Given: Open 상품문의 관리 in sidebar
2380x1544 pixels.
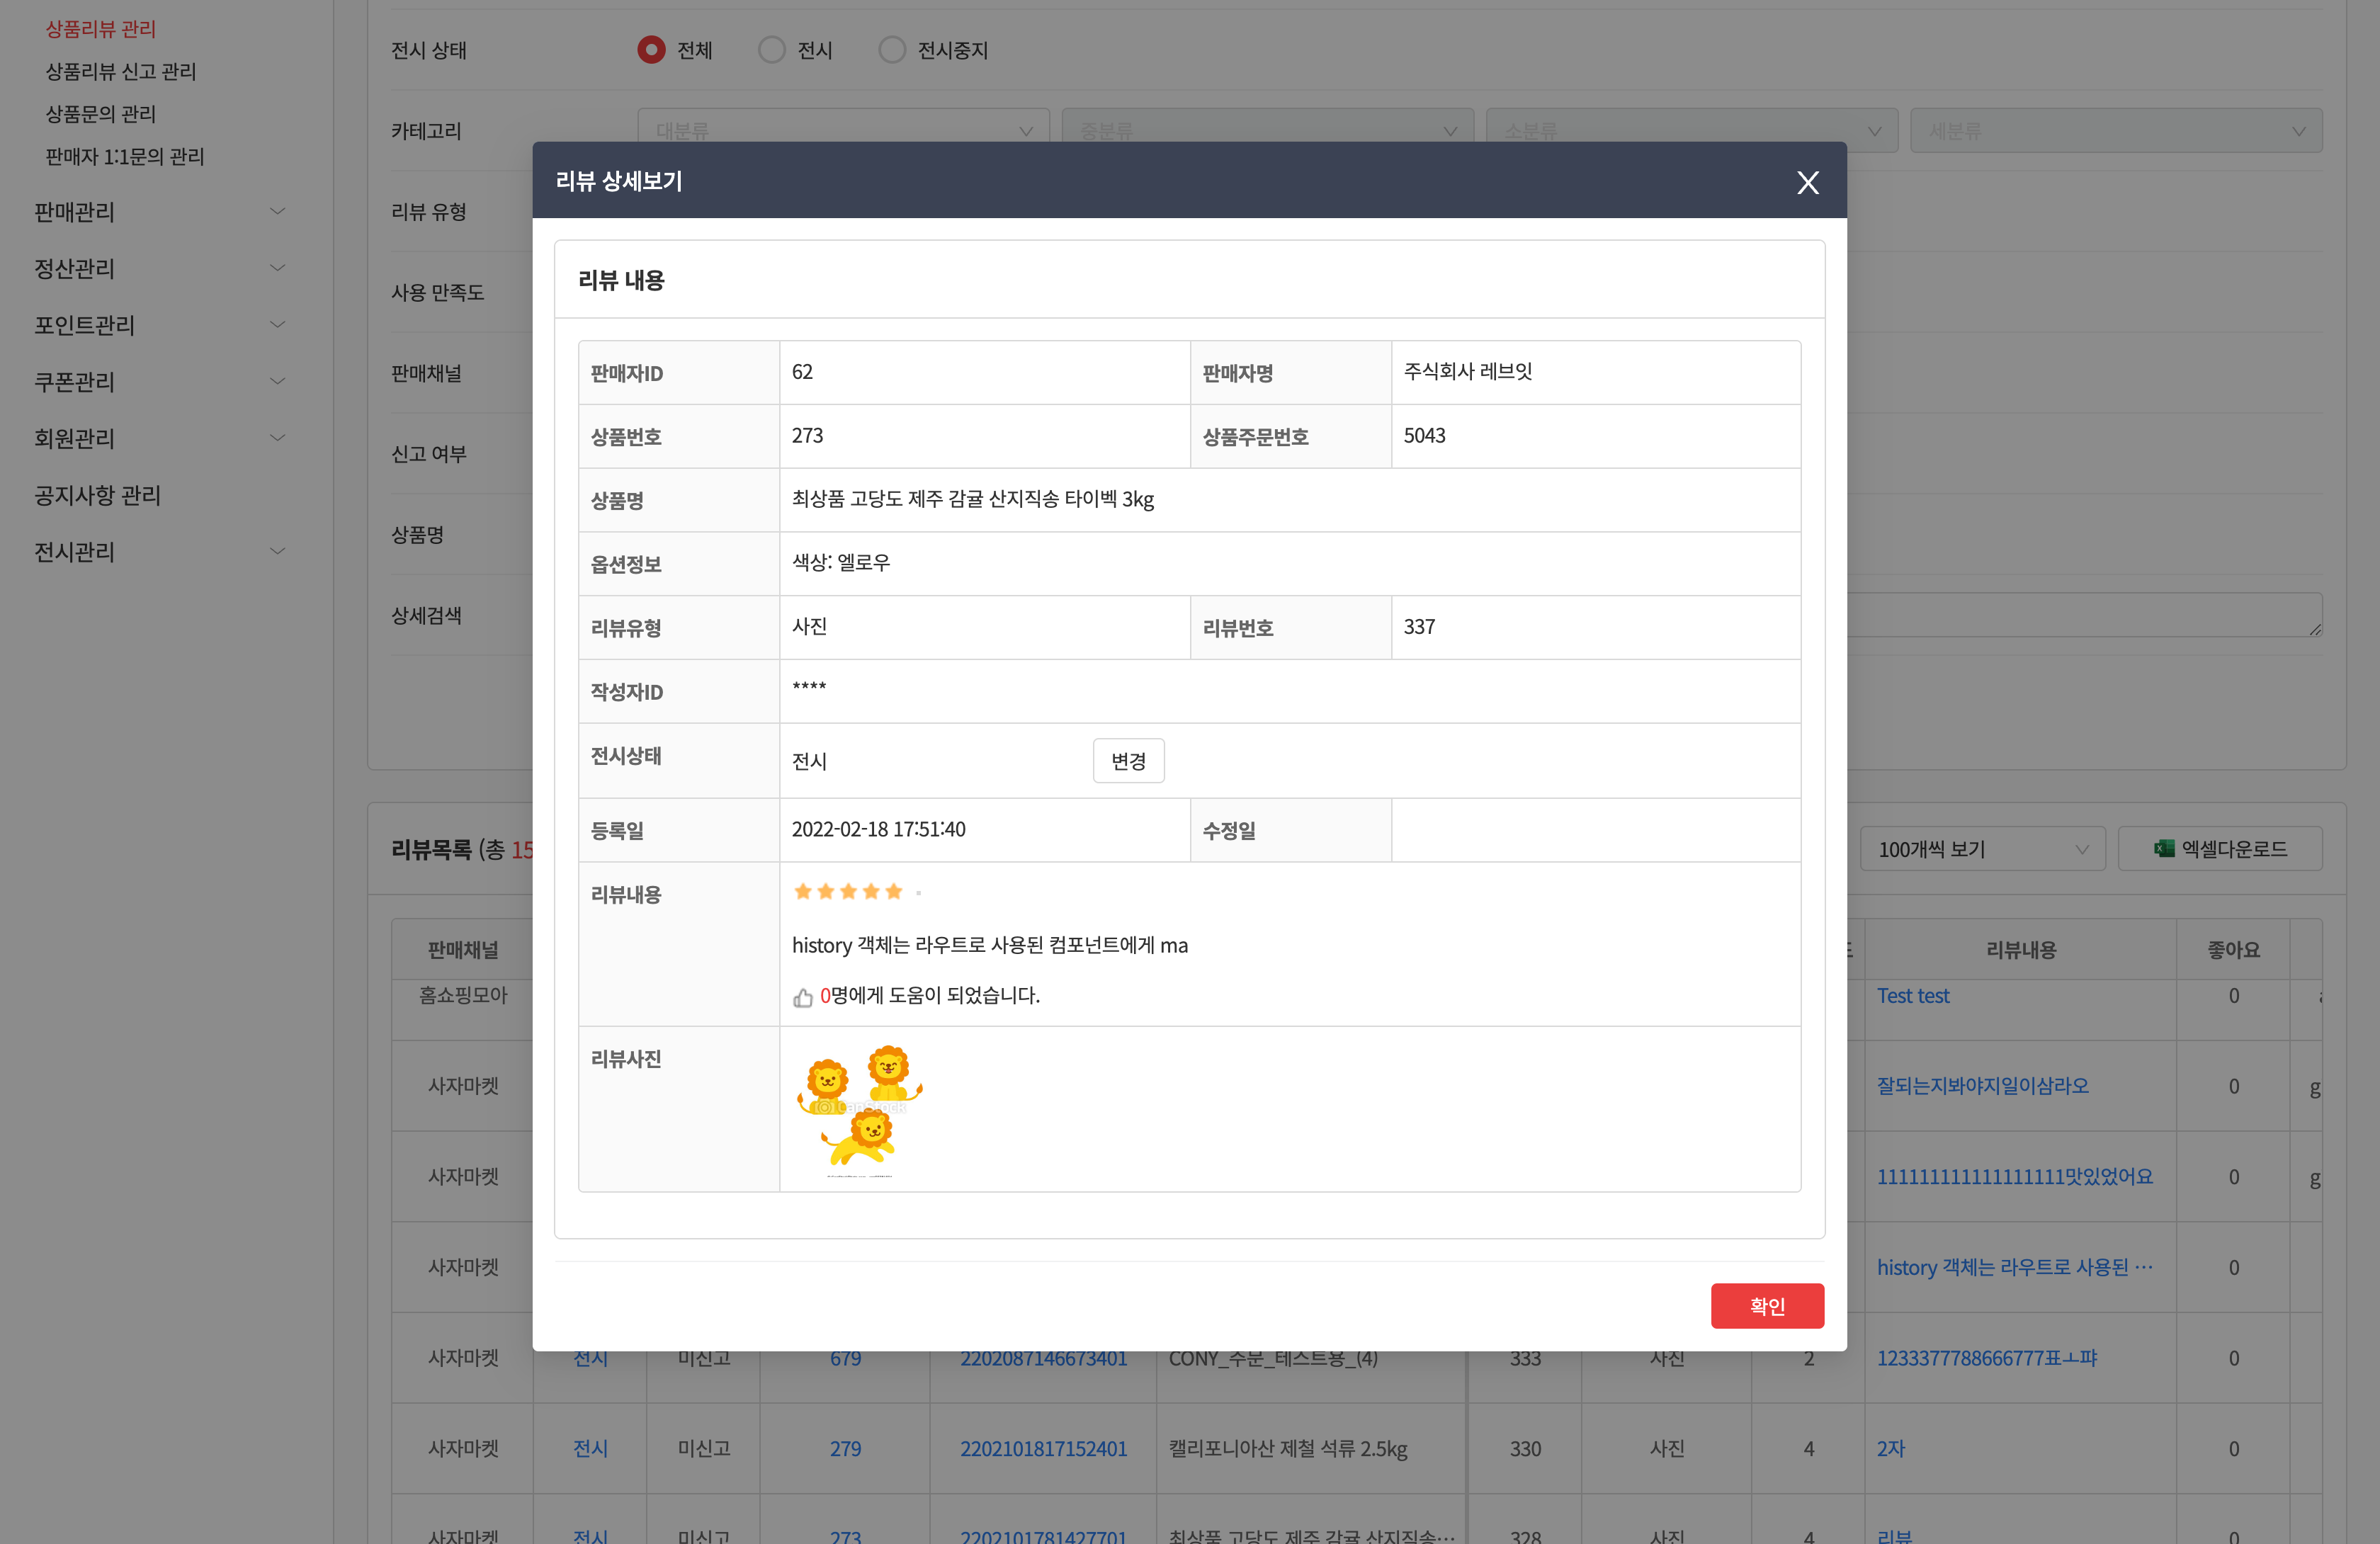Looking at the screenshot, I should tap(100, 113).
